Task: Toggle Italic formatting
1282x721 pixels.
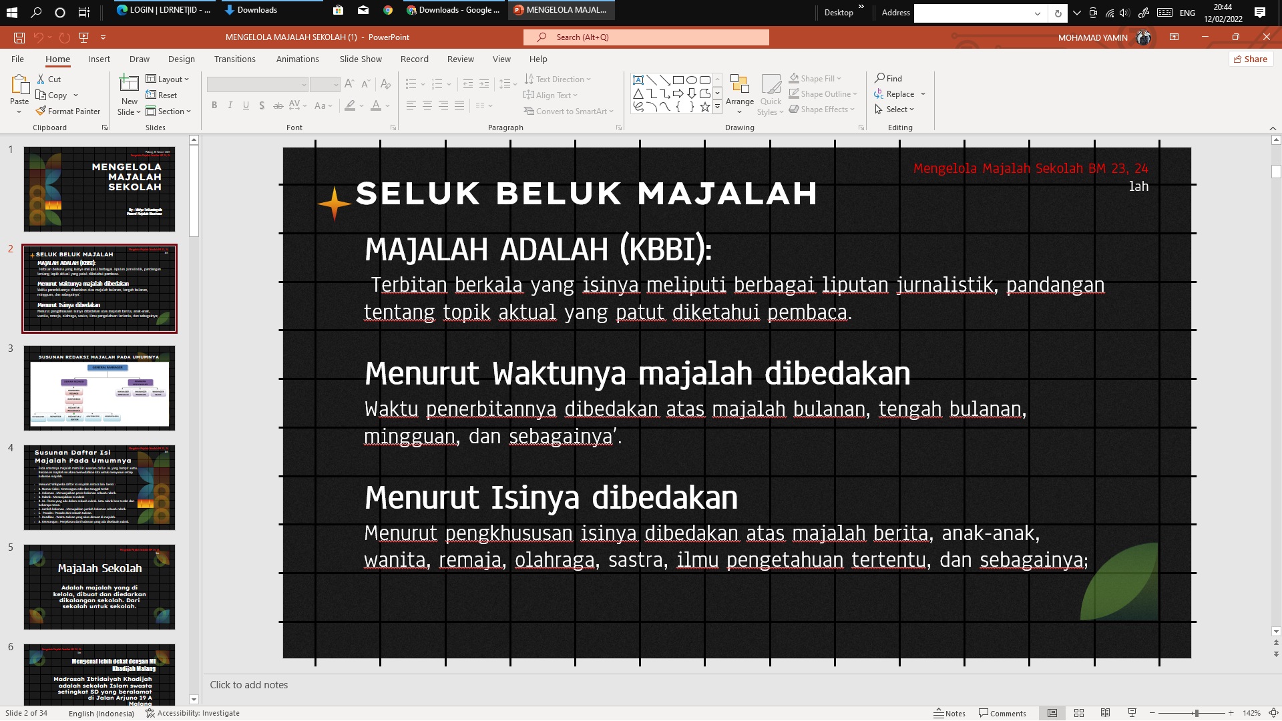Action: click(230, 105)
